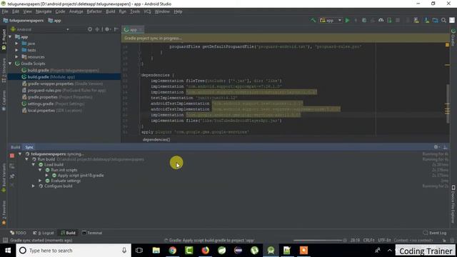Select the app editor tab

pyautogui.click(x=133, y=30)
